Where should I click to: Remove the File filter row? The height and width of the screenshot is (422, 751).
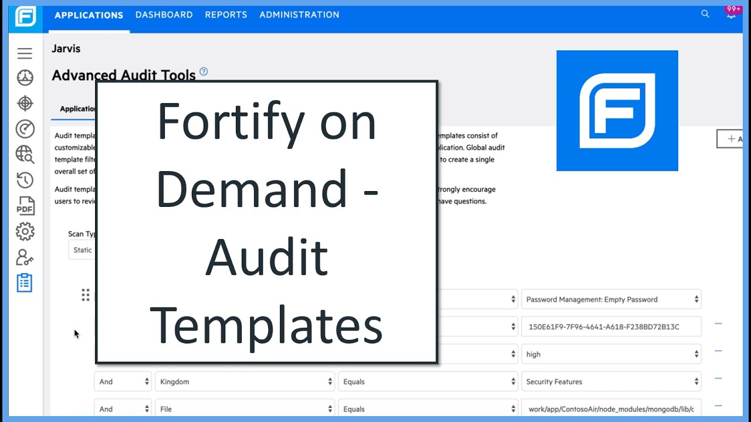click(x=718, y=406)
